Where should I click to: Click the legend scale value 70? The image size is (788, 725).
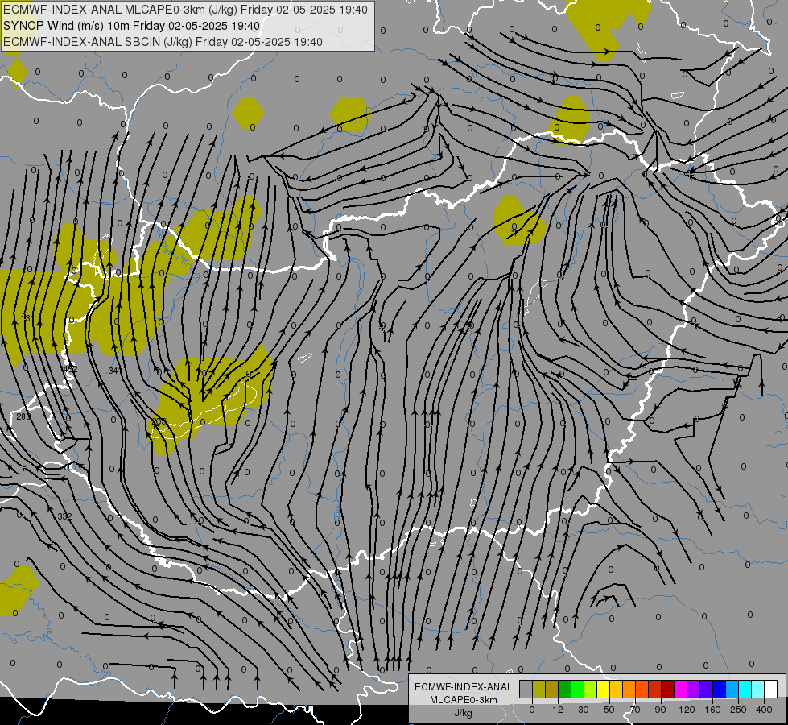[x=635, y=710]
